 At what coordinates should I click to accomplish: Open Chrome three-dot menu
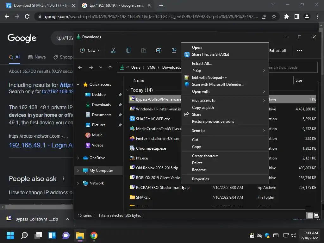[x=317, y=16]
